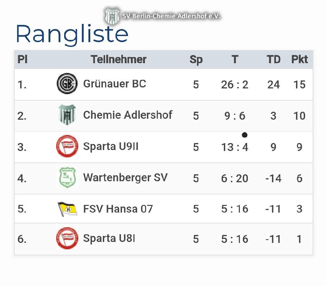Open the Sparta U8I team name
327x286 pixels.
pyautogui.click(x=109, y=238)
